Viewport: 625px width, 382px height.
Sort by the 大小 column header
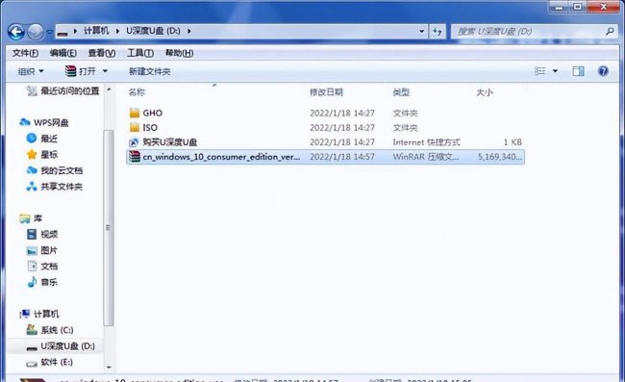[x=485, y=92]
